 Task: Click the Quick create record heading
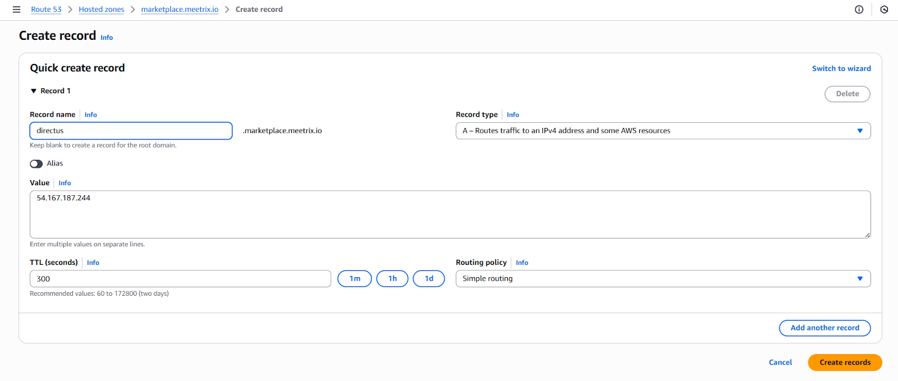coord(77,68)
